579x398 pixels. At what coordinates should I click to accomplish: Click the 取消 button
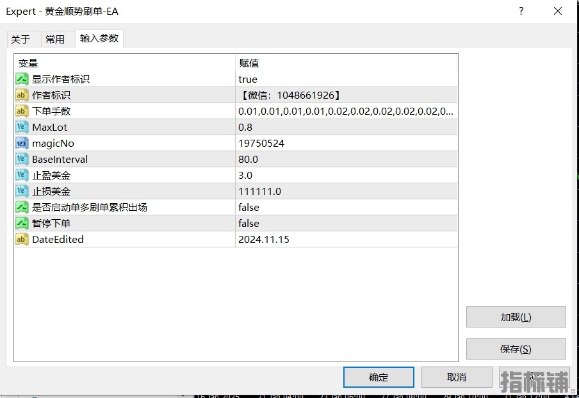click(457, 377)
